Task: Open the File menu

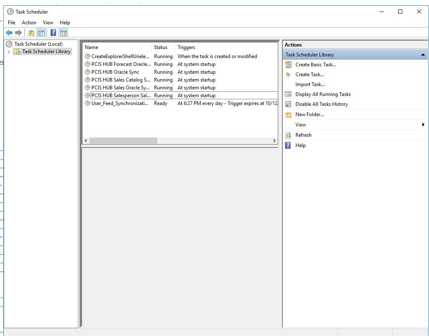Action: coord(12,23)
